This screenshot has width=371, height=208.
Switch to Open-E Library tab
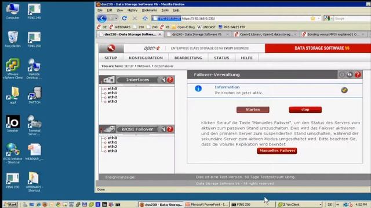[266, 35]
